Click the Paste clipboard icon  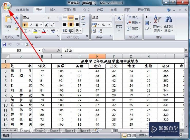[8, 19]
